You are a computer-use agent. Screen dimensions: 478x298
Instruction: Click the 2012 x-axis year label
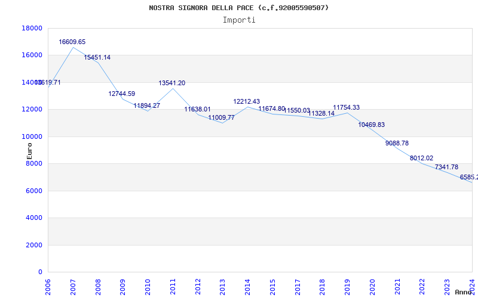198,287
